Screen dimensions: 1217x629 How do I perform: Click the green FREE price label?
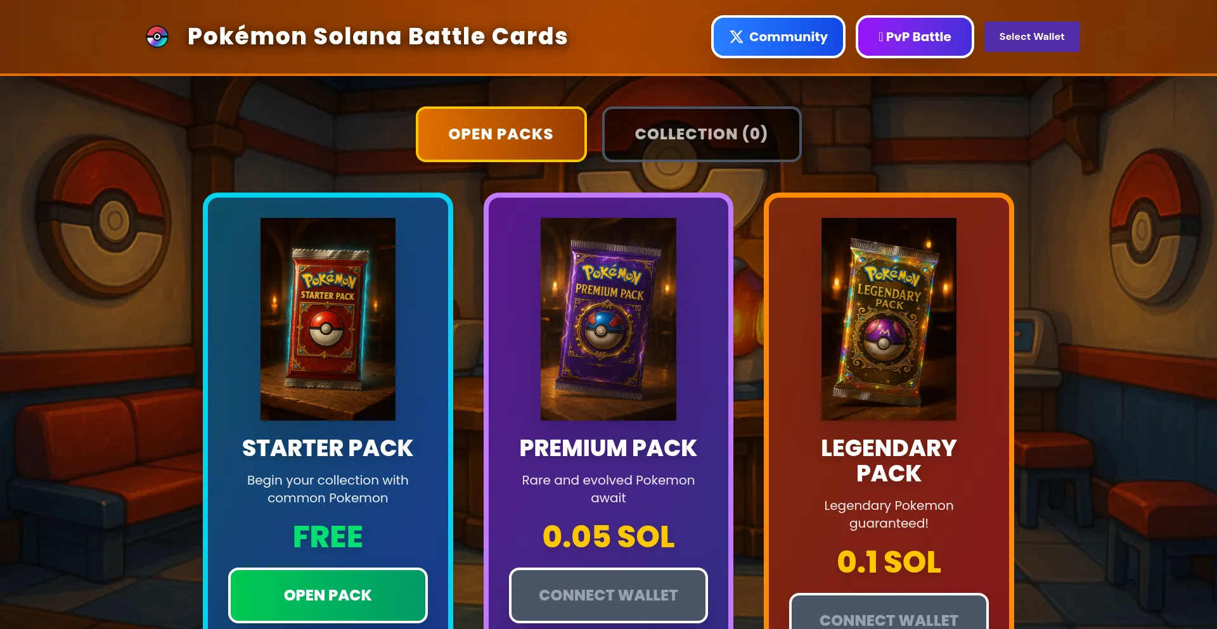(328, 537)
